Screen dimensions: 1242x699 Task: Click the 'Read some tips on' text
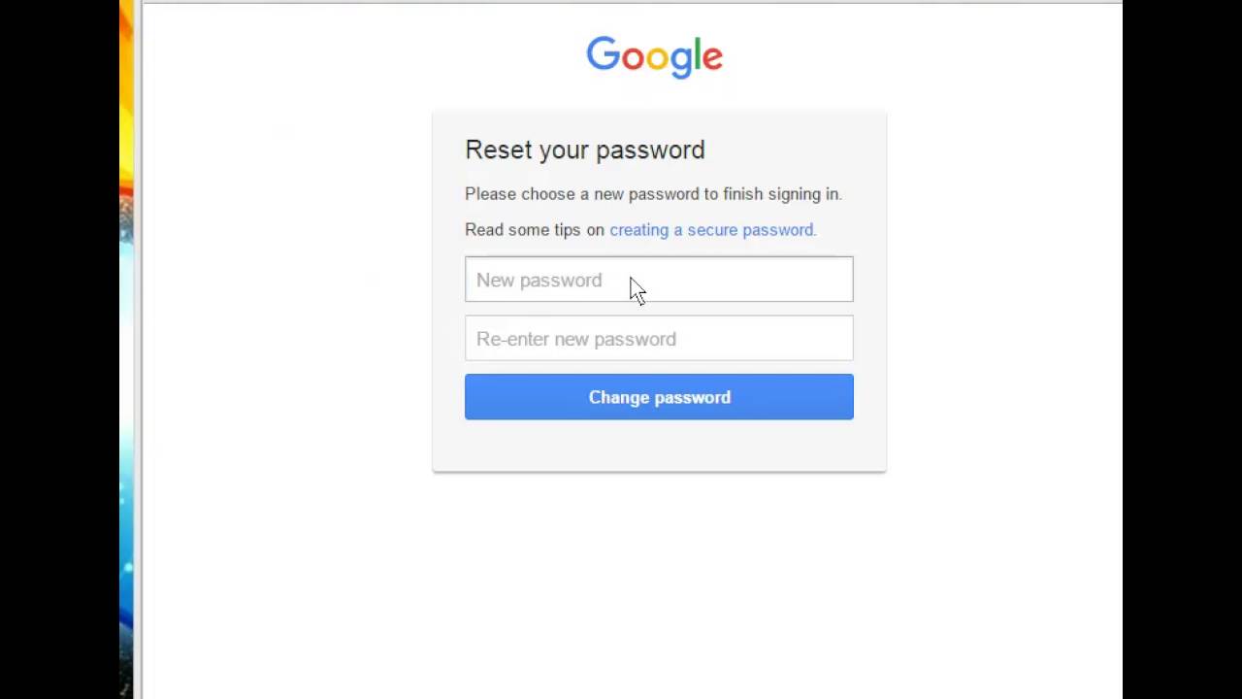pyautogui.click(x=535, y=230)
